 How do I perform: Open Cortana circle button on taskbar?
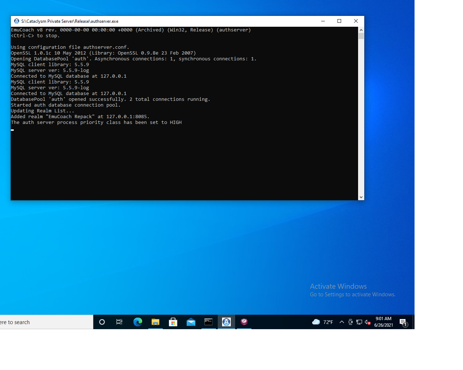click(x=102, y=322)
